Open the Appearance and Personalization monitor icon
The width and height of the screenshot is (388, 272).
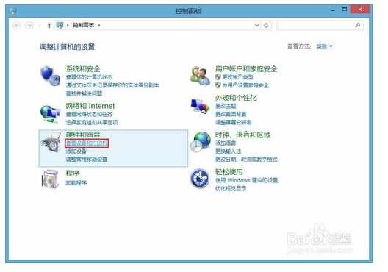[x=200, y=106]
